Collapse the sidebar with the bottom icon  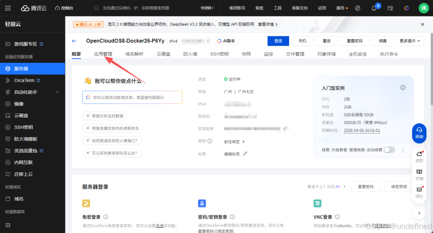coord(8,225)
